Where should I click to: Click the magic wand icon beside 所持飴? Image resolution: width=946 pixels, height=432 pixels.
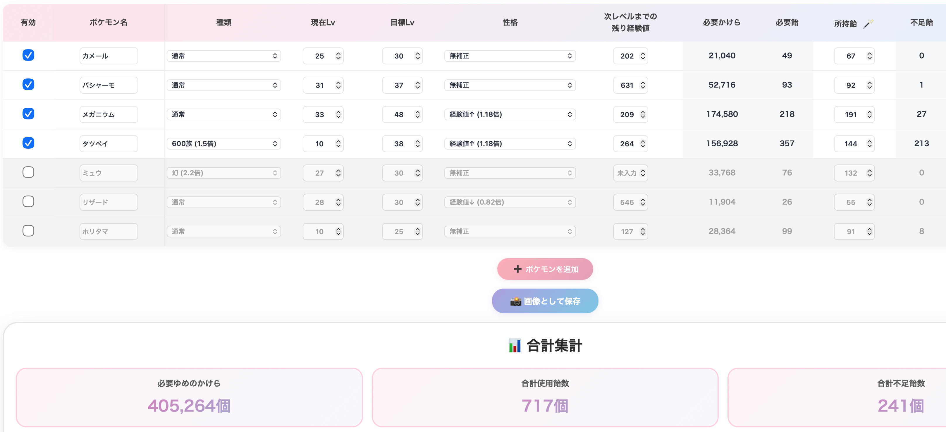coord(868,23)
